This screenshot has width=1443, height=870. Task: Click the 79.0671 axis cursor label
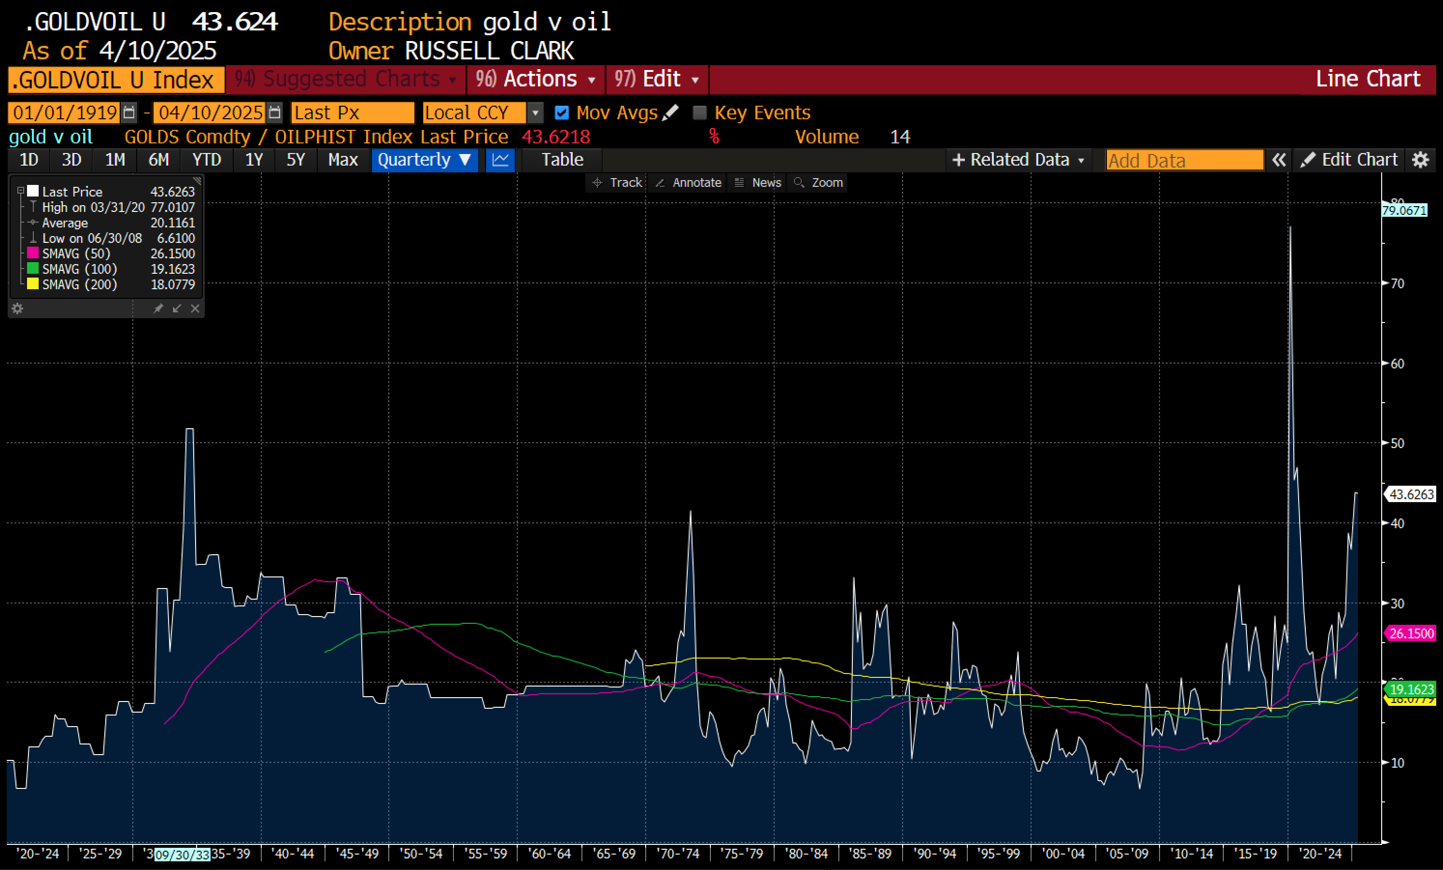(1404, 210)
